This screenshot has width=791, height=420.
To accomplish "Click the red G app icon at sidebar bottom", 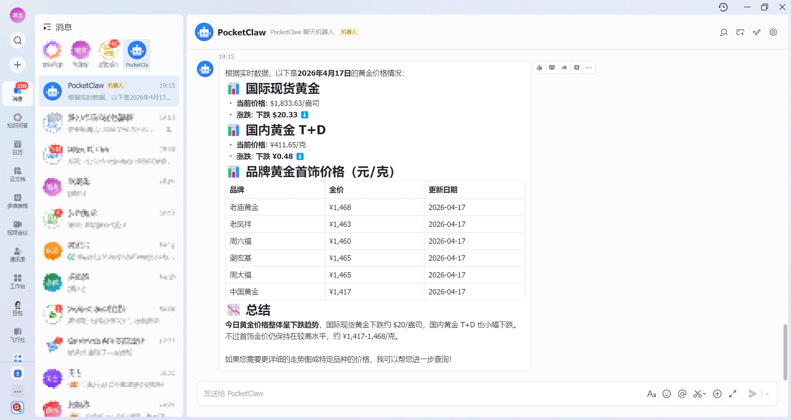I will [17, 408].
